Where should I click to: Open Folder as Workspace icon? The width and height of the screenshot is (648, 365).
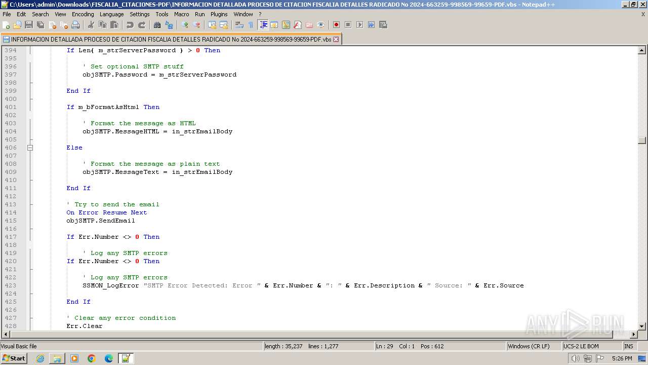point(309,25)
